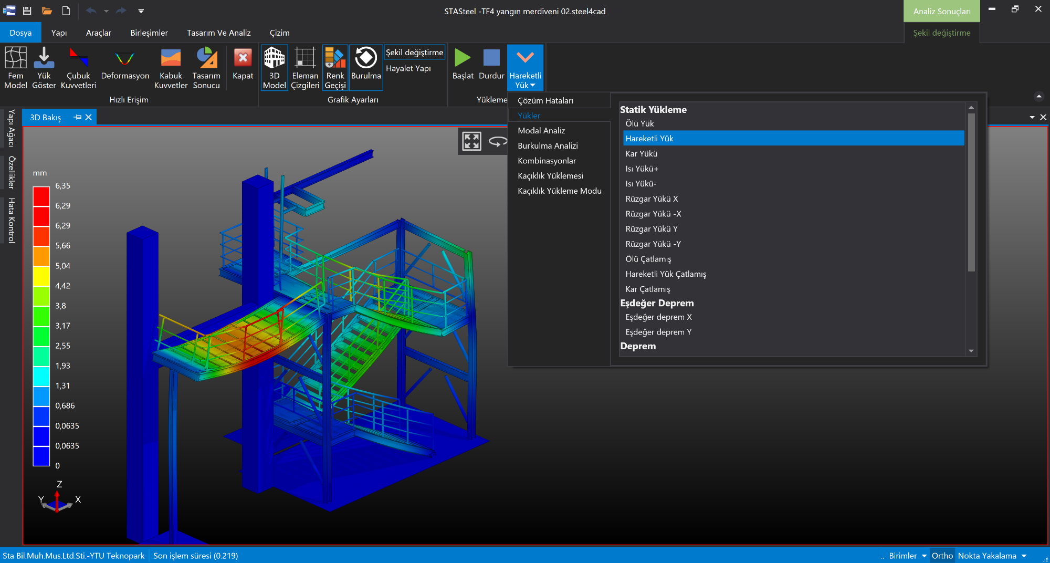Click the red legend color swatch
Viewport: 1050px width, 563px height.
41,196
